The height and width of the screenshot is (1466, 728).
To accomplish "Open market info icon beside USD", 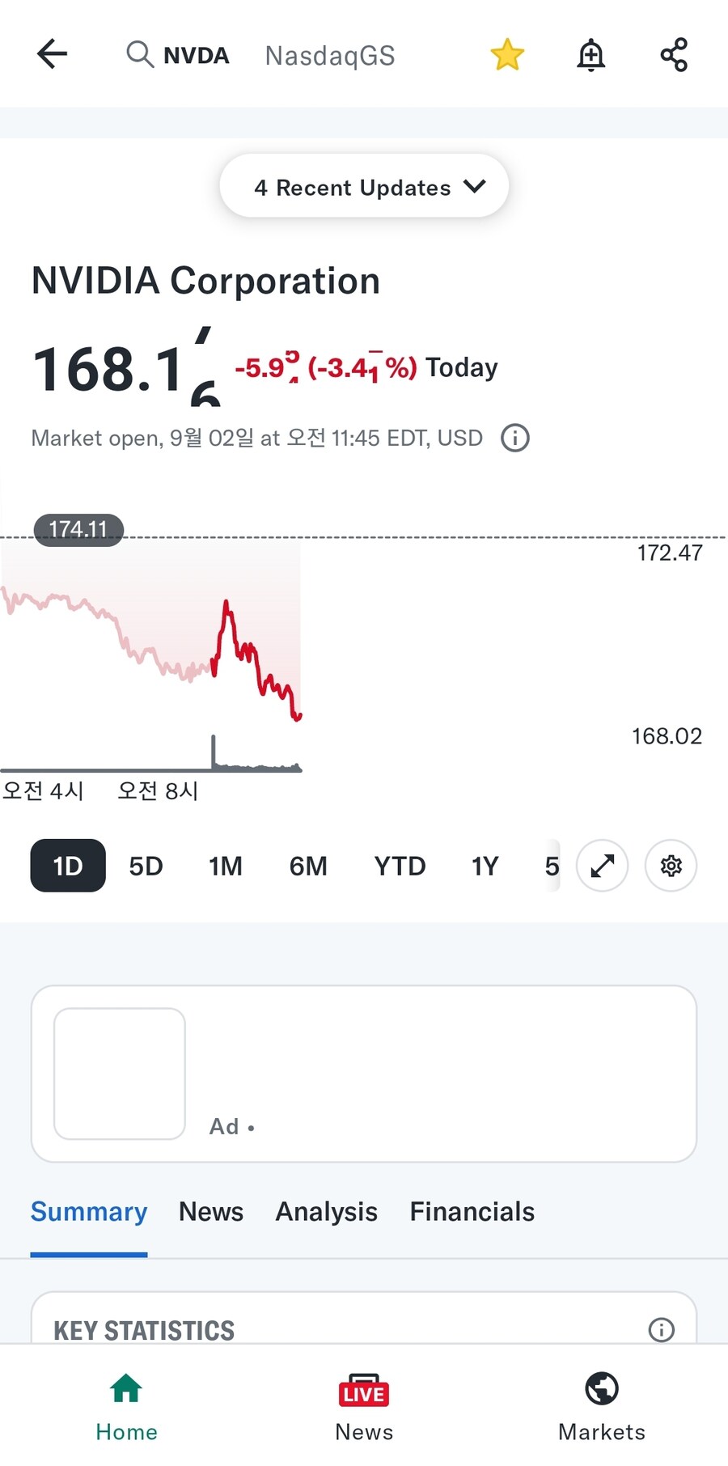I will (515, 438).
